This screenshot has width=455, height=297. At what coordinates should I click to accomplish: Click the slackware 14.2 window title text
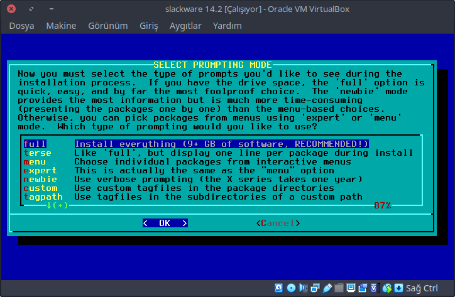pyautogui.click(x=257, y=9)
